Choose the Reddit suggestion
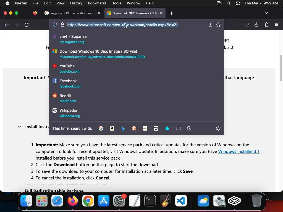 pos(137,98)
